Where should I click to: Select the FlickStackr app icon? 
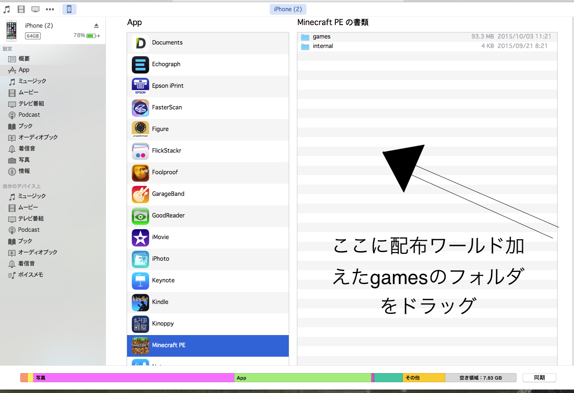pyautogui.click(x=140, y=151)
